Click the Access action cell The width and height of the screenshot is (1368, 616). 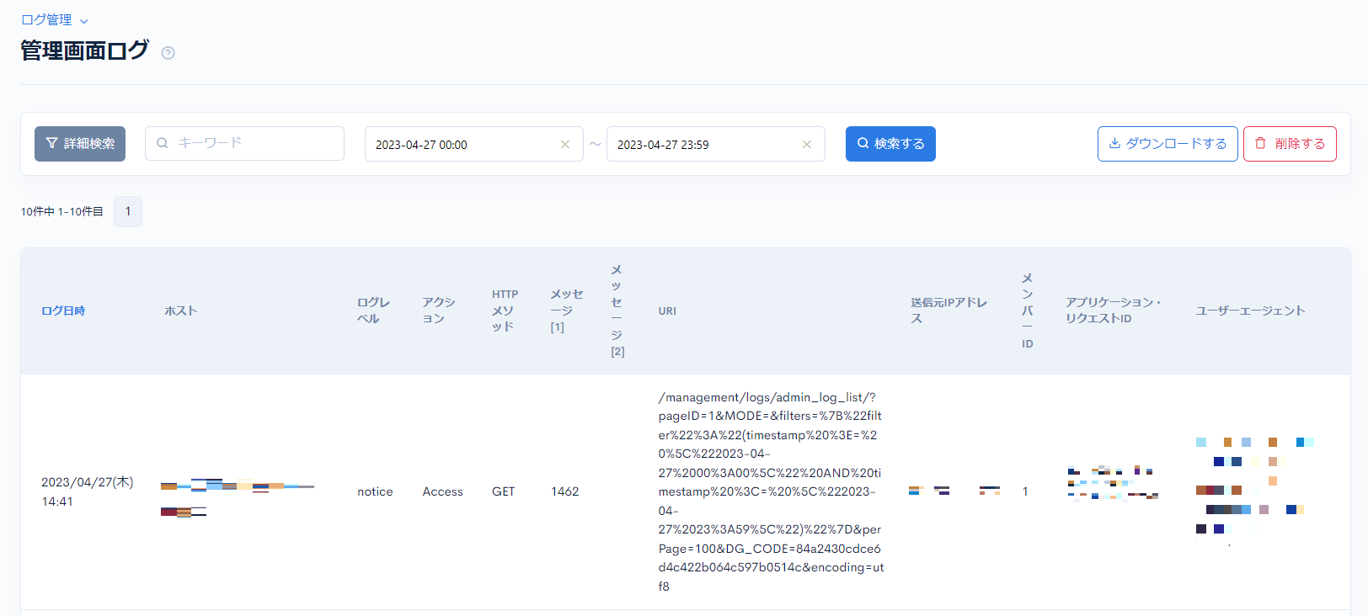point(442,491)
